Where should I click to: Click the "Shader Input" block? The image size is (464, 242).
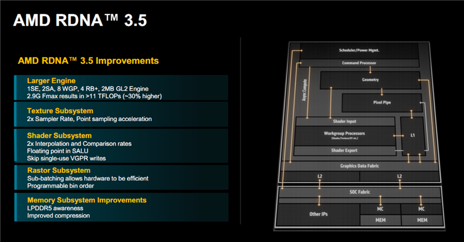click(345, 121)
